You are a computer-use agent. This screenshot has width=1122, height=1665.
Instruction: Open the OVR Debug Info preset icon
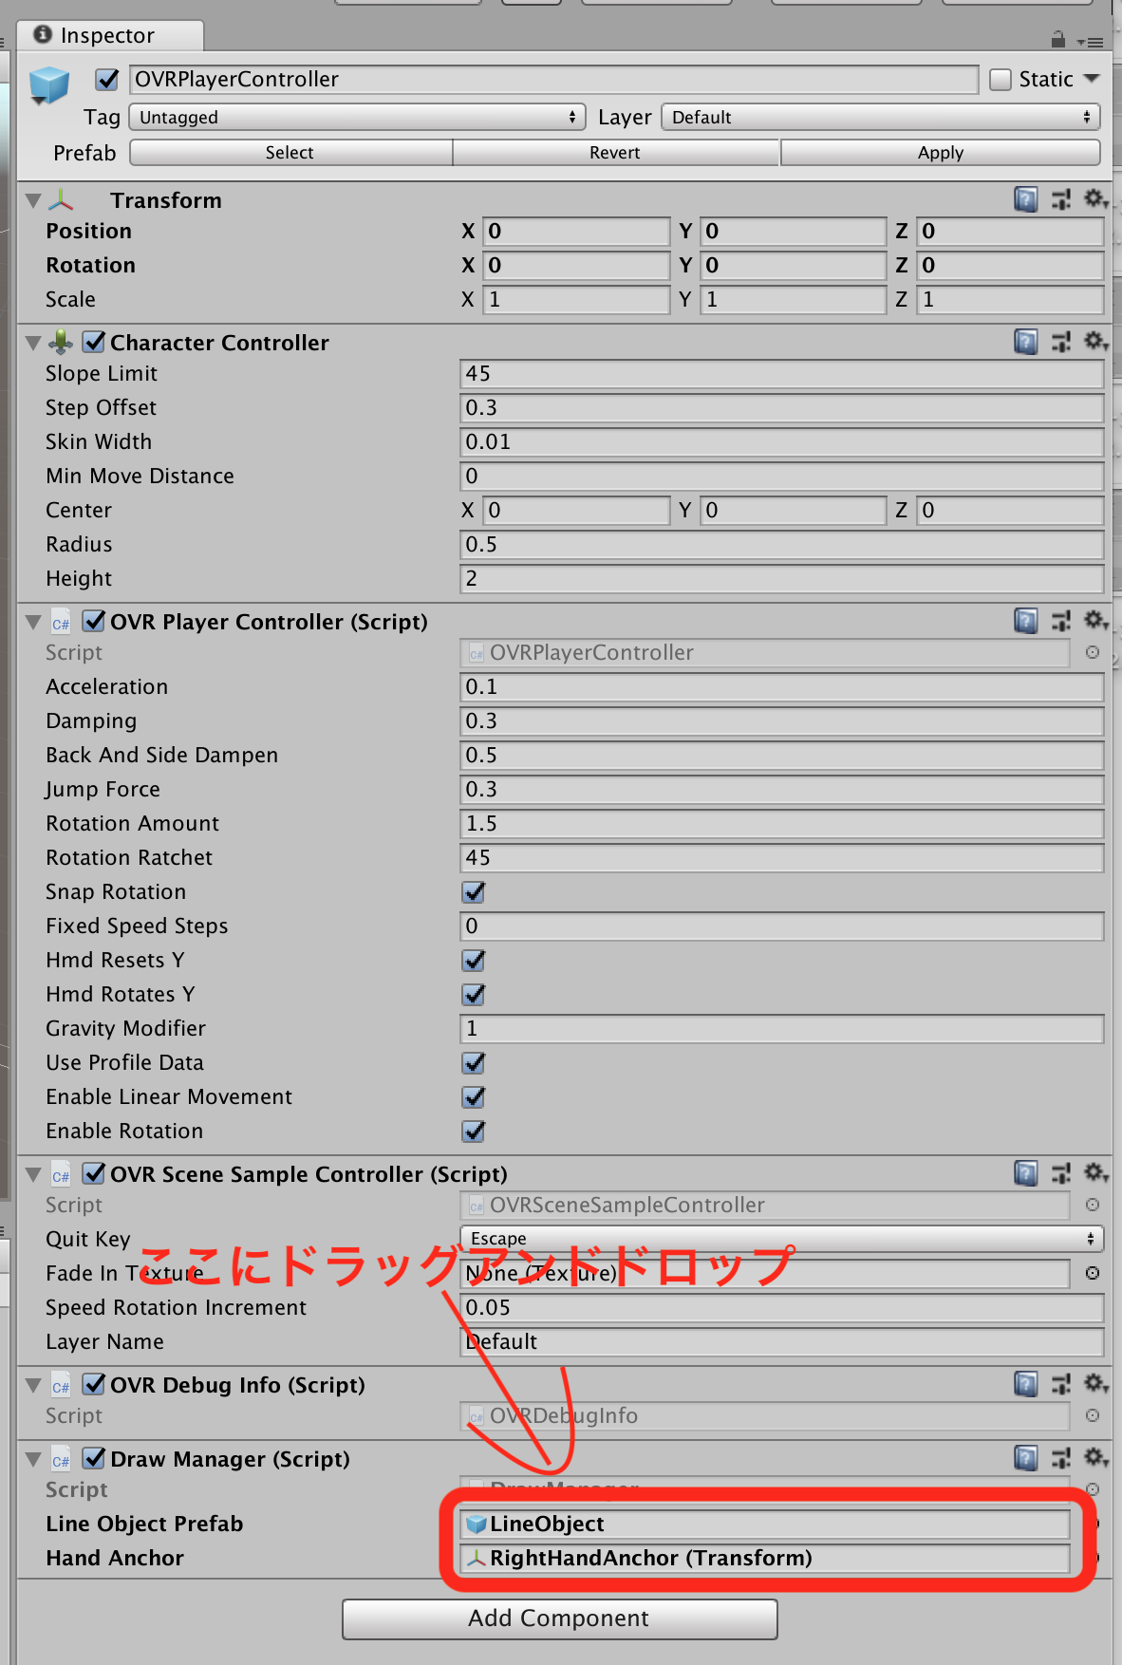pos(1061,1384)
